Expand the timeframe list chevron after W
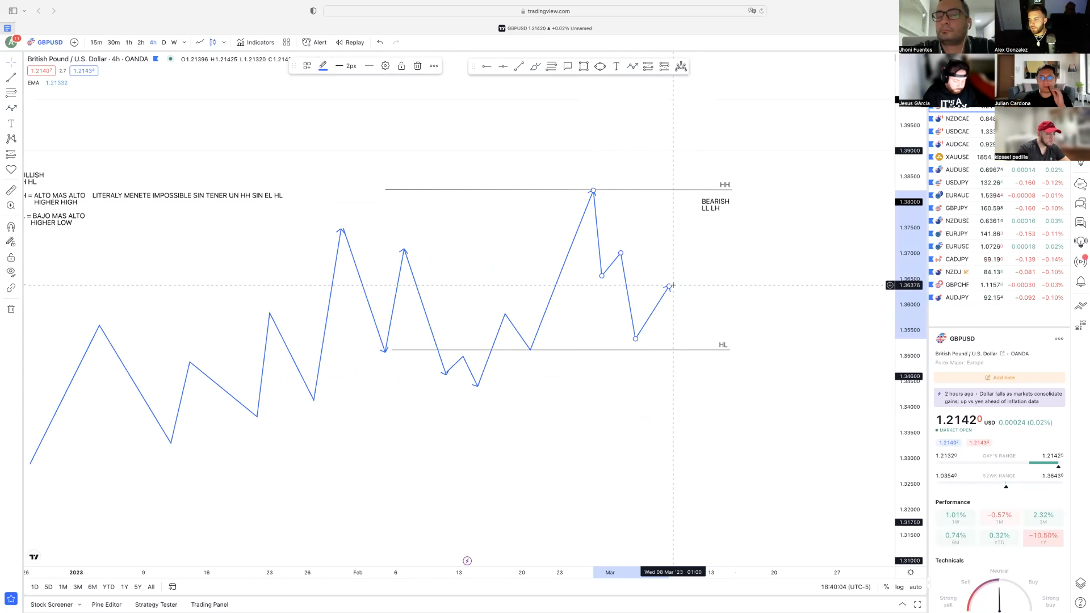Screen dimensions: 1090x613 click(184, 42)
